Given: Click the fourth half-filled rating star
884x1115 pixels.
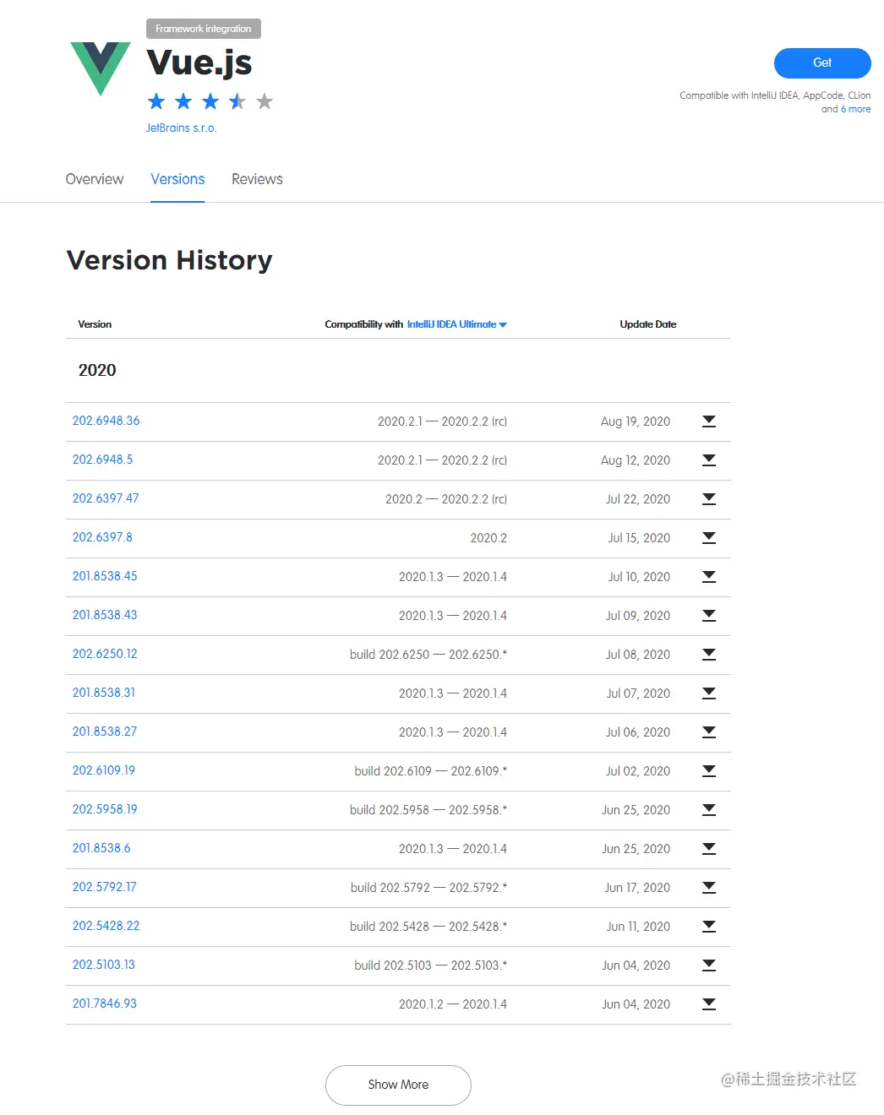Looking at the screenshot, I should click(x=237, y=101).
